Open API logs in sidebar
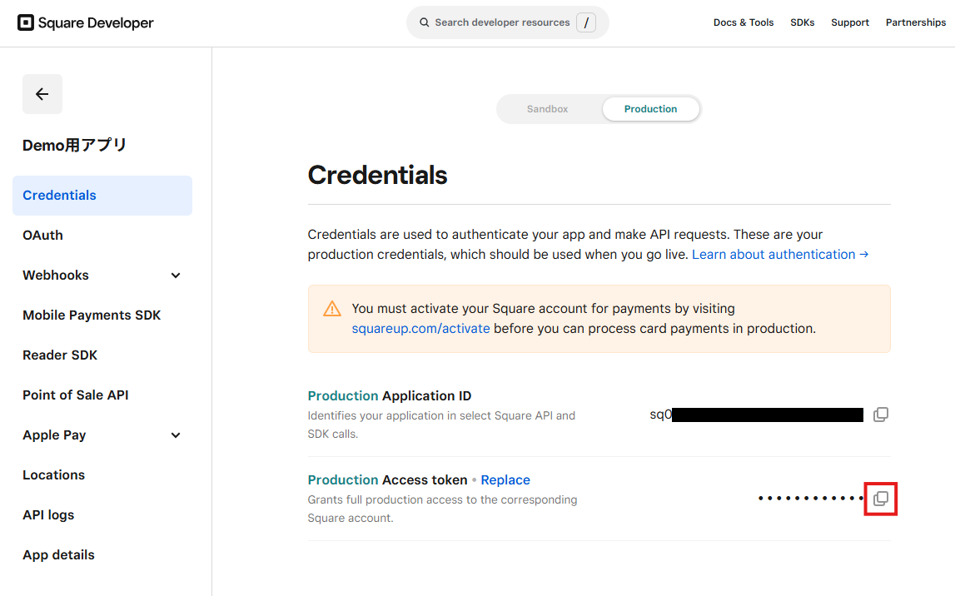The height and width of the screenshot is (596, 955). tap(48, 515)
